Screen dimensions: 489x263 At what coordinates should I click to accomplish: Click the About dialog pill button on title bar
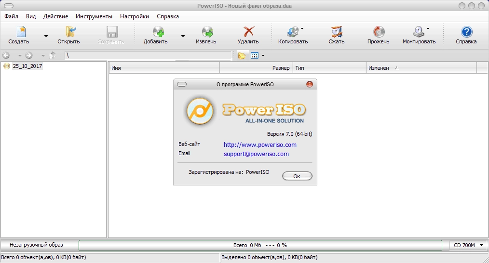[182, 84]
